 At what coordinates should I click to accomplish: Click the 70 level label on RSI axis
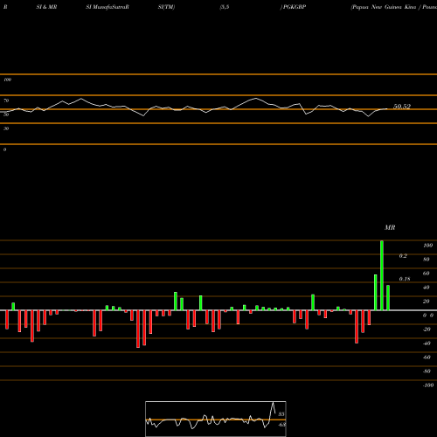click(6, 101)
